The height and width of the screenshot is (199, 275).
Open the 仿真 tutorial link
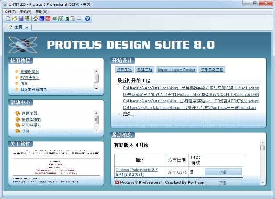[x=24, y=84]
